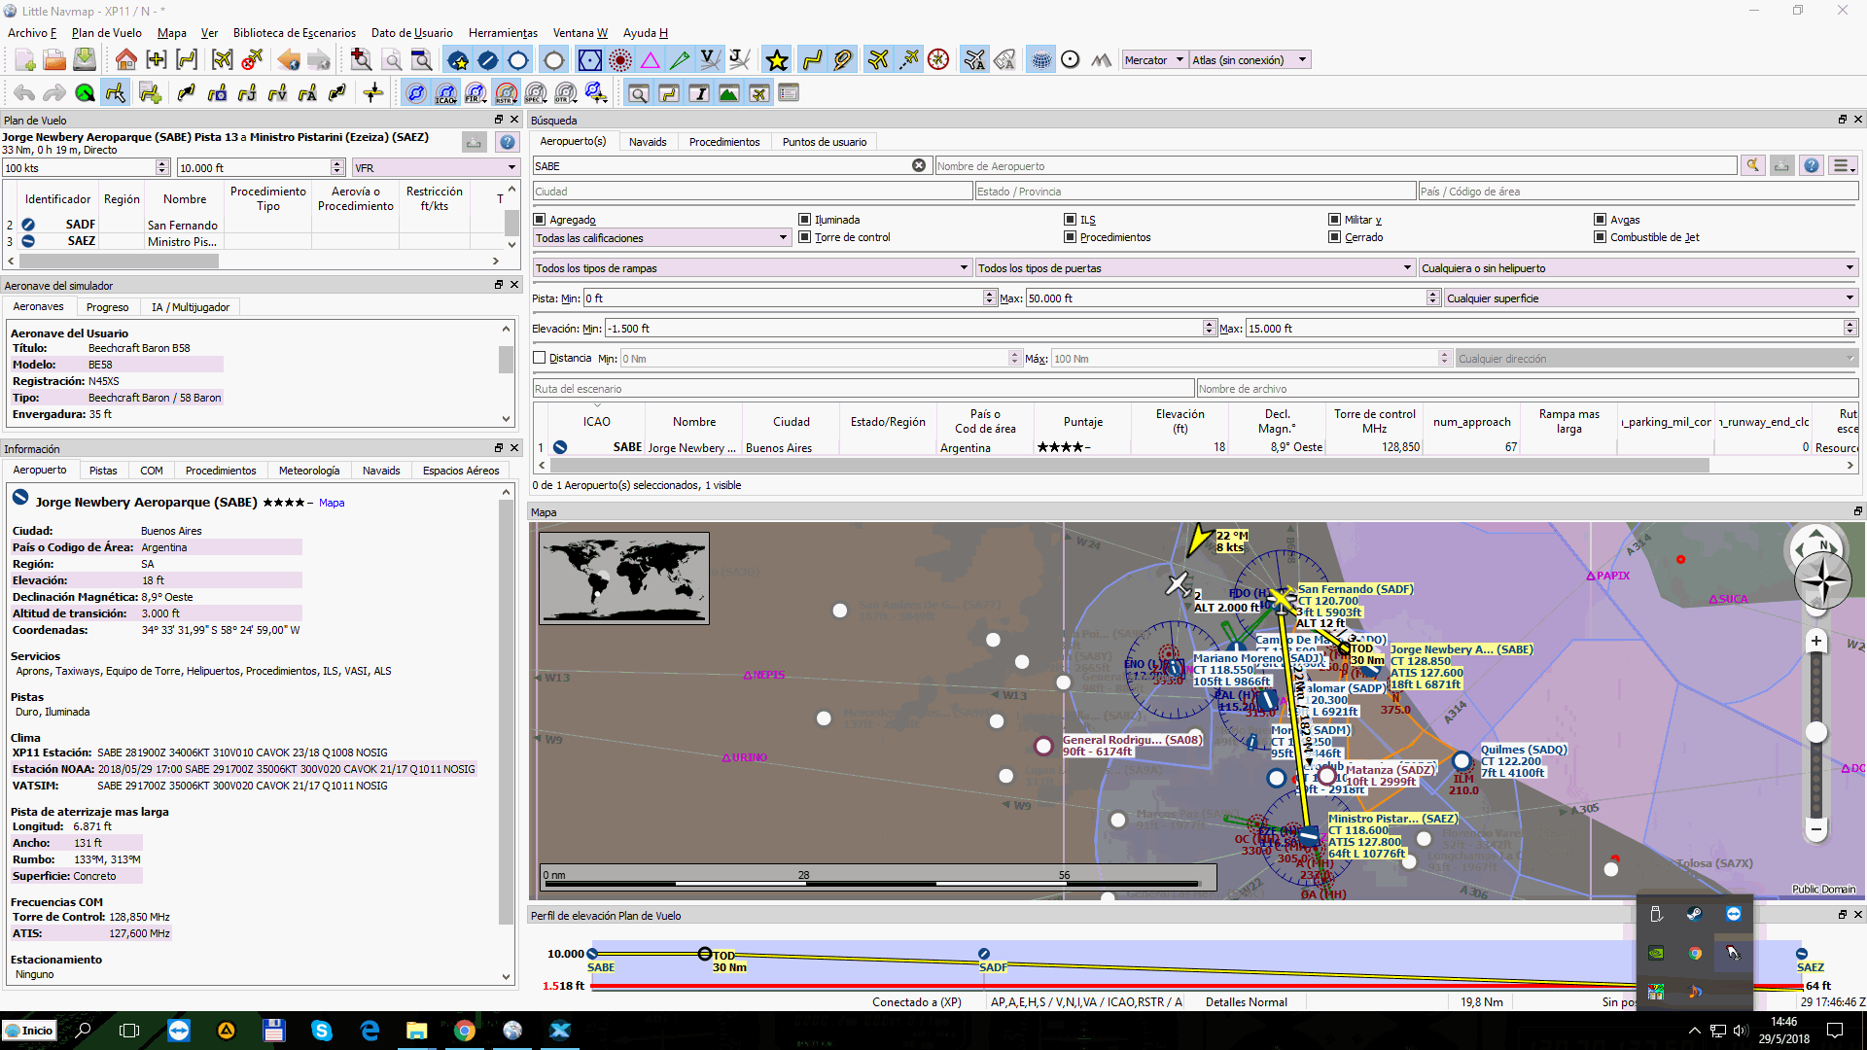The image size is (1867, 1050).
Task: Toggle map grid globe icon
Action: tap(1041, 60)
